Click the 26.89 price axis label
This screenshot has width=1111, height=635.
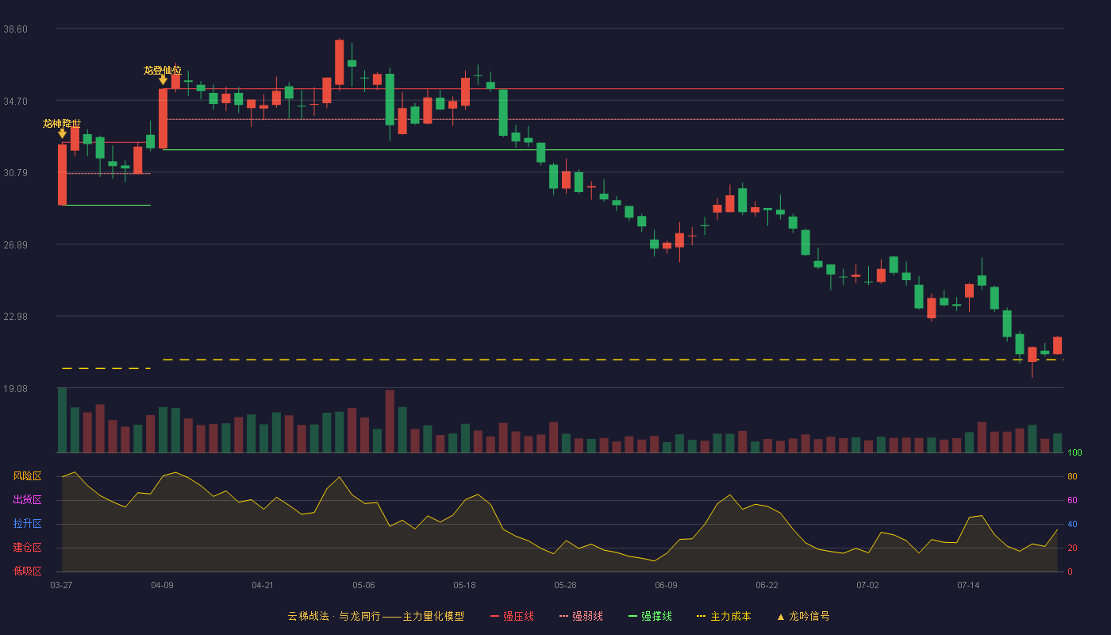click(16, 244)
